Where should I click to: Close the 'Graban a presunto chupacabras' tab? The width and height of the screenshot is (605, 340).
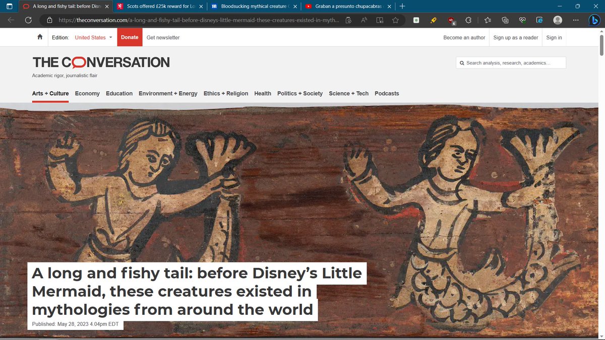pyautogui.click(x=389, y=7)
